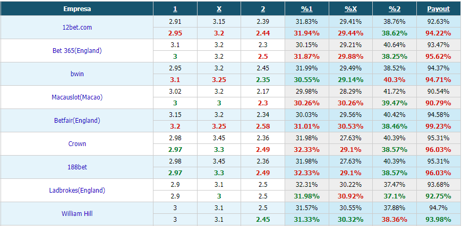
Task: Open the Macauslot(Macao) link
Action: tap(77, 97)
